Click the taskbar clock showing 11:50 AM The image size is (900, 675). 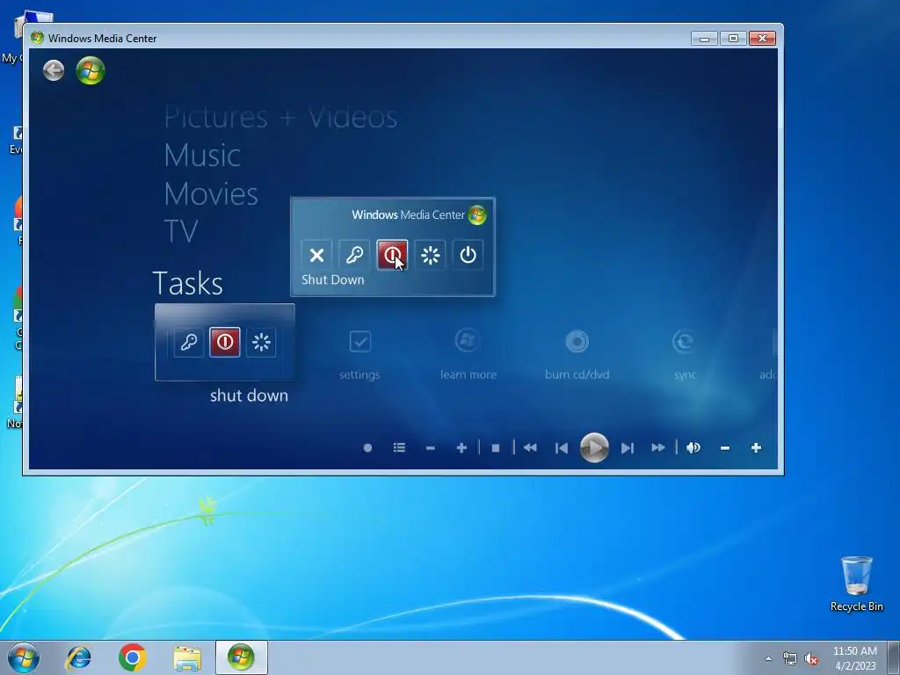point(855,658)
